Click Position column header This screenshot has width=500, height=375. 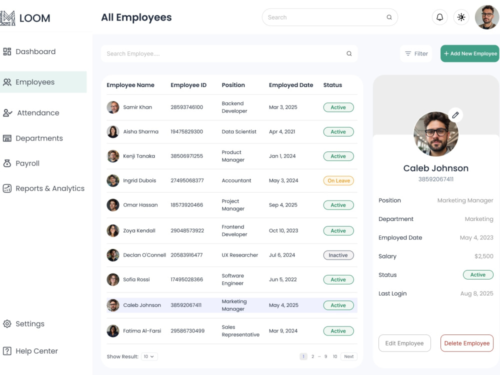(x=233, y=85)
